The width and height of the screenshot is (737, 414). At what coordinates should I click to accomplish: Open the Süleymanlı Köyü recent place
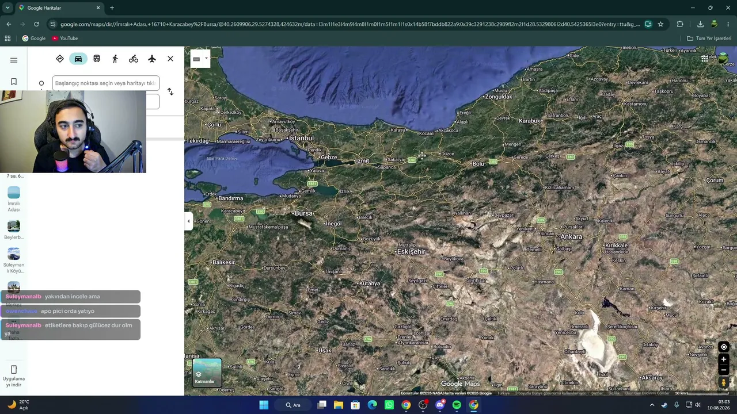pyautogui.click(x=14, y=260)
